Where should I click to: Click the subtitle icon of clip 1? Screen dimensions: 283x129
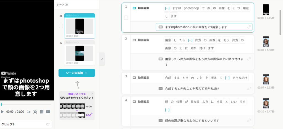(161, 27)
